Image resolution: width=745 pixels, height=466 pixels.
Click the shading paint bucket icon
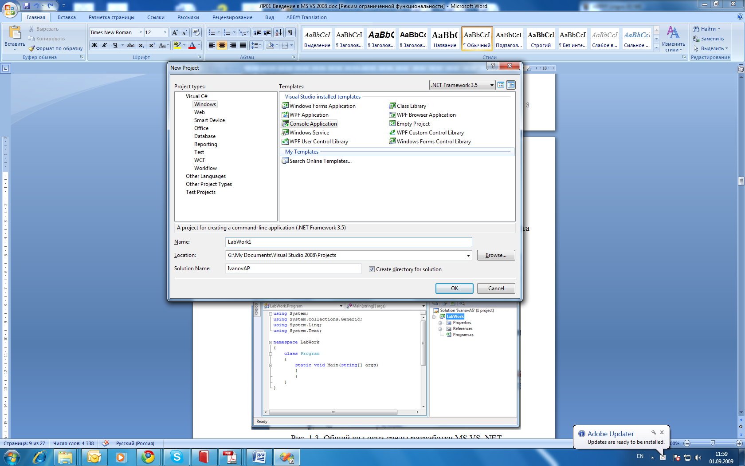(x=270, y=45)
